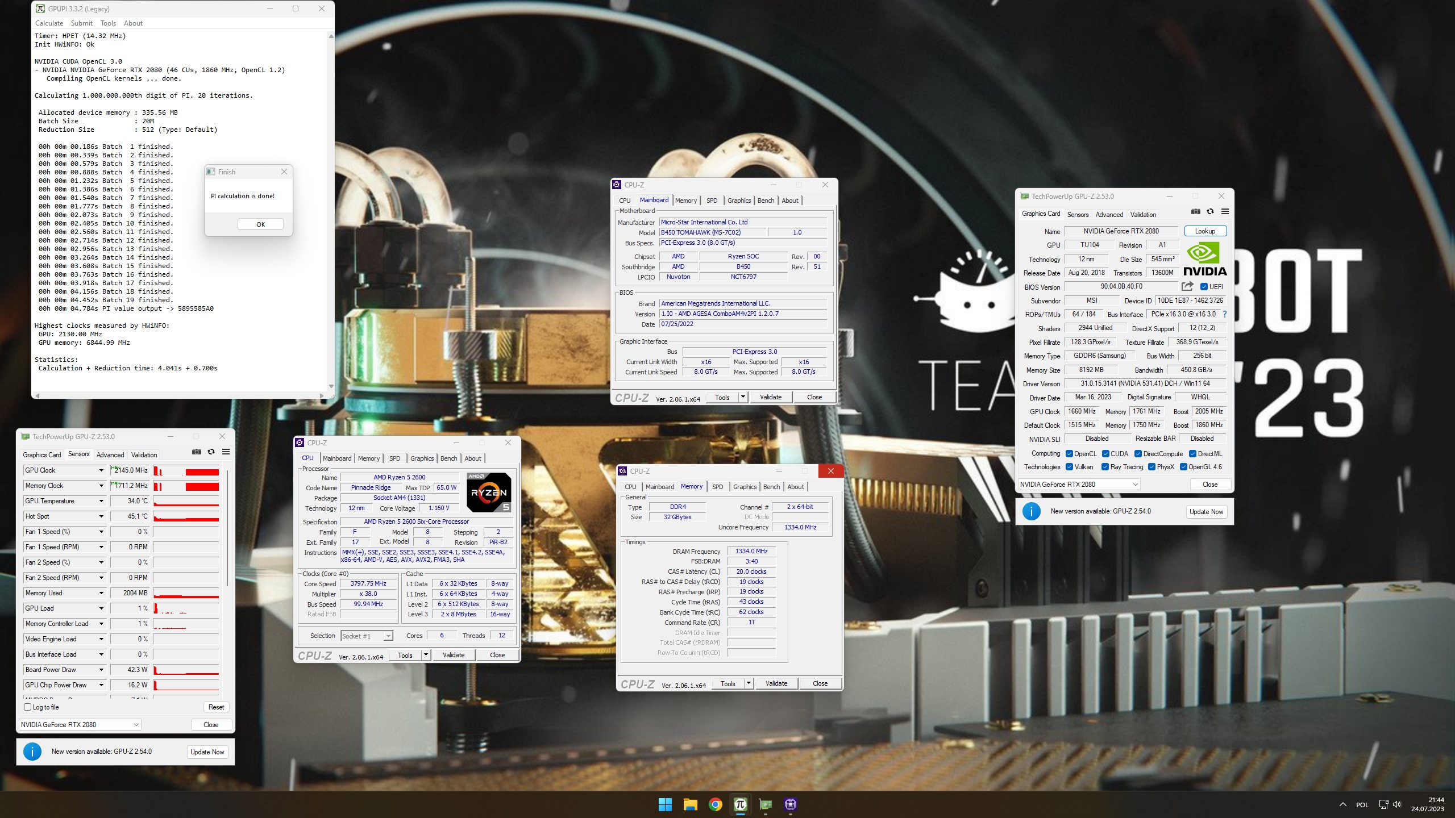Toggle Vulkan checkbox in GPU-Z

click(1069, 467)
